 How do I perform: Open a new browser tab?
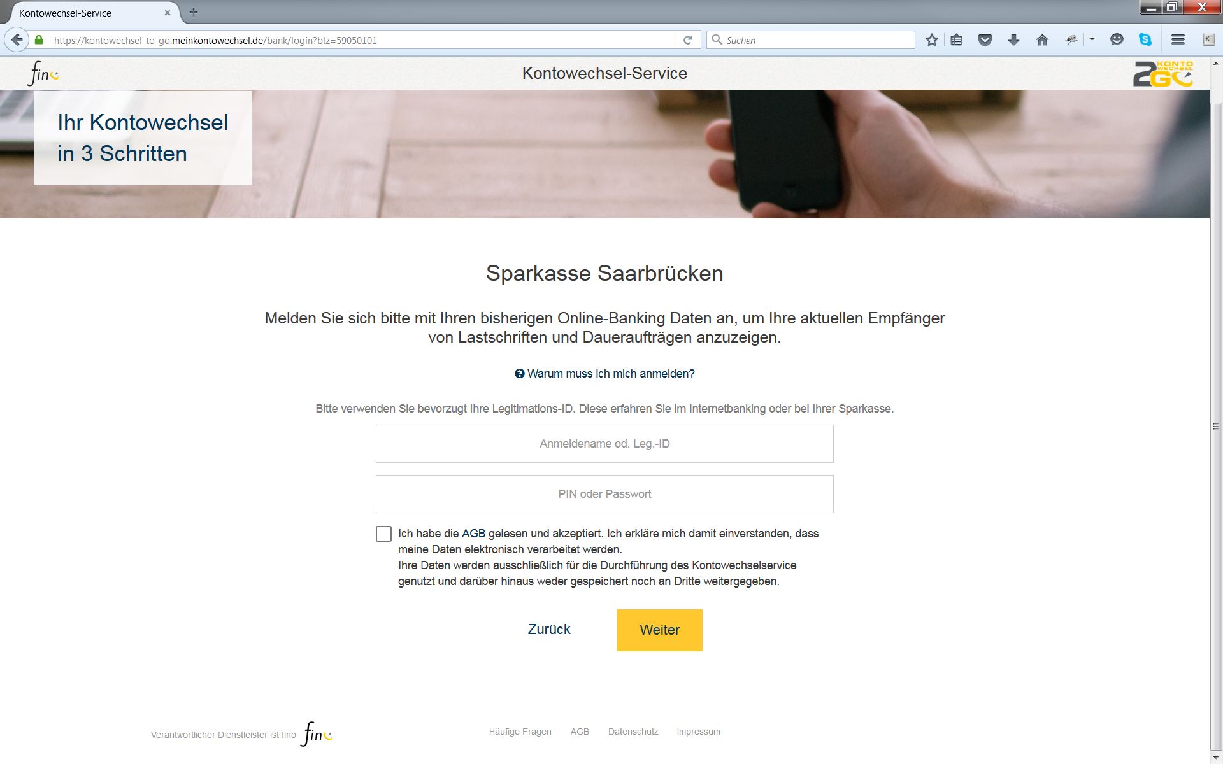pos(194,12)
